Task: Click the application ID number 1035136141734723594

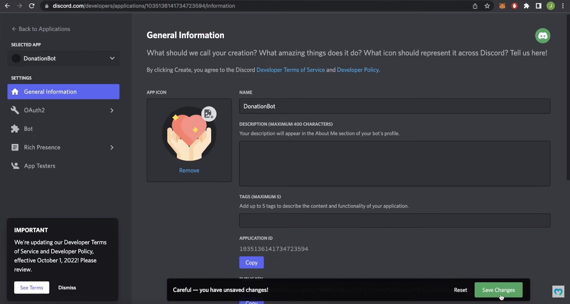Action: (274, 249)
